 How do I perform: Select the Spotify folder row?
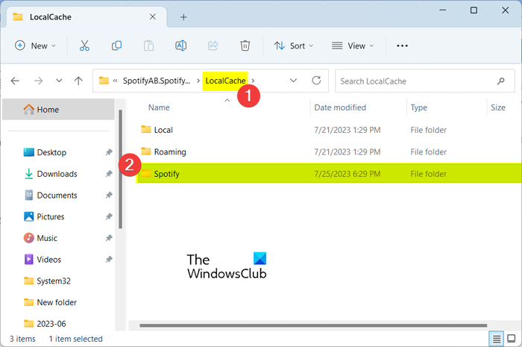point(329,173)
